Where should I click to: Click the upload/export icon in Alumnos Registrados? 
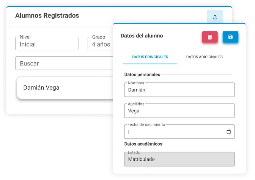tap(215, 17)
